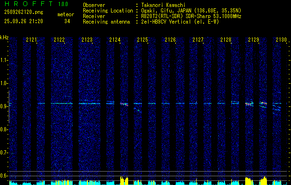
Task: Click the 2126 time marker
Action: 170,39
